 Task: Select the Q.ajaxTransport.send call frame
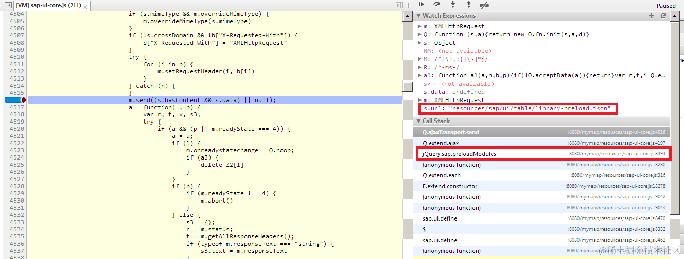pos(542,132)
